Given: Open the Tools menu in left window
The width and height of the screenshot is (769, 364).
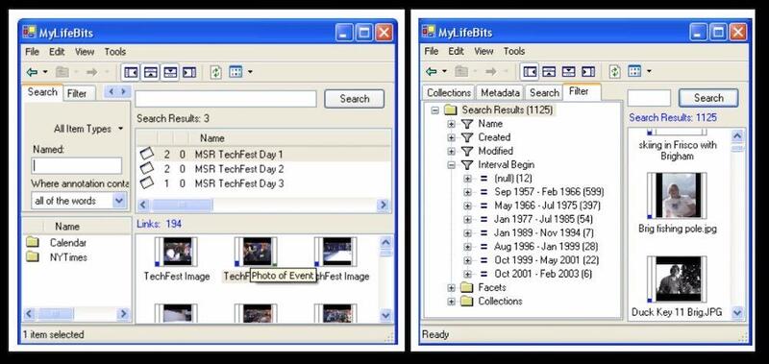Looking at the screenshot, I should coord(114,52).
